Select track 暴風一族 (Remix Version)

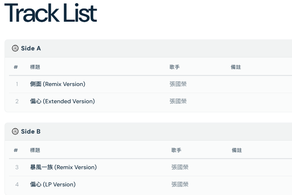(x=63, y=167)
